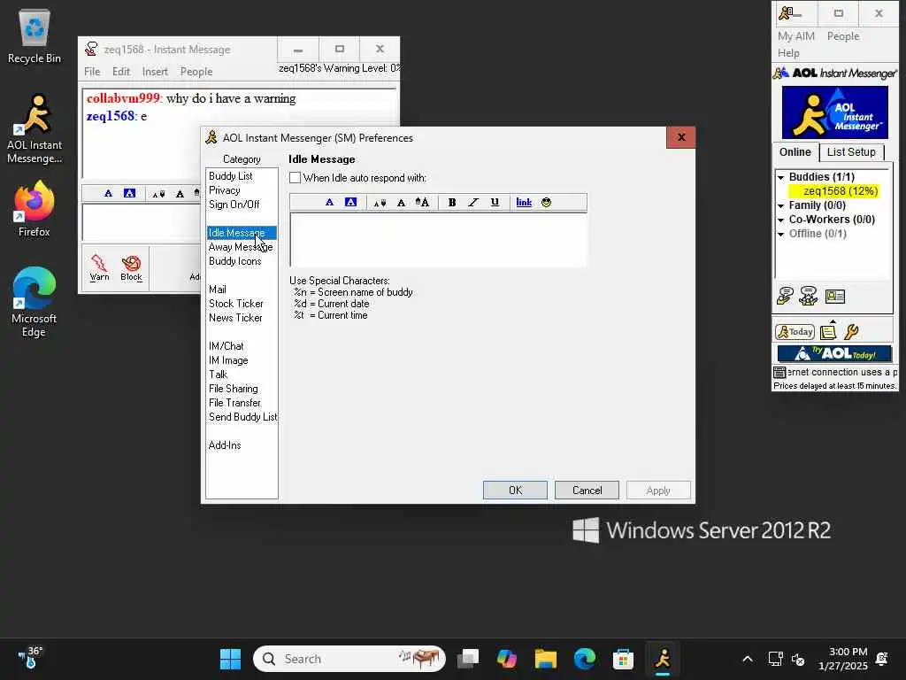The height and width of the screenshot is (680, 906).
Task: Open Insert menu in IM window
Action: point(155,72)
